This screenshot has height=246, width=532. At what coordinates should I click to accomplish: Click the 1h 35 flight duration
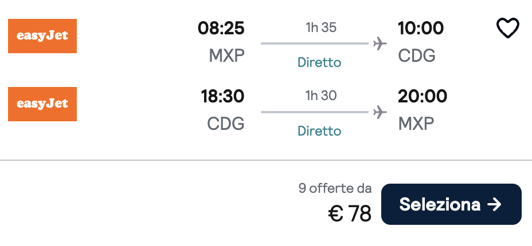320,27
